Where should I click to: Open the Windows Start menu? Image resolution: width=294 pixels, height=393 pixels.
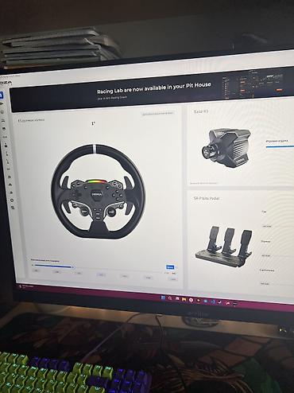pos(163,298)
